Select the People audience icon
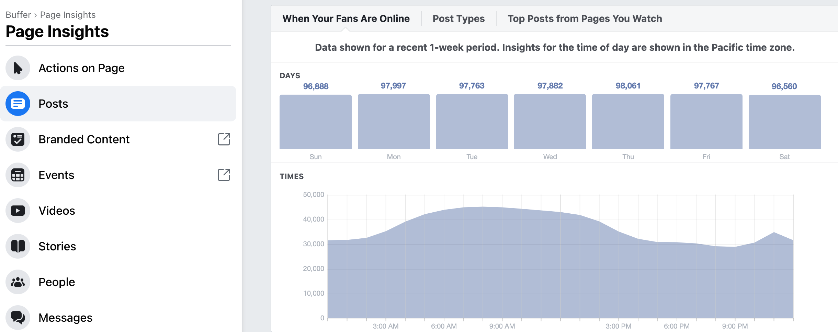This screenshot has width=838, height=332. coord(18,282)
